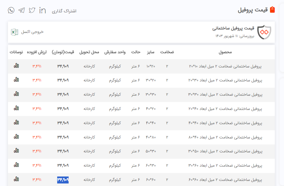
Task: Open price chart for 60*60 profile row
Action: (16, 180)
